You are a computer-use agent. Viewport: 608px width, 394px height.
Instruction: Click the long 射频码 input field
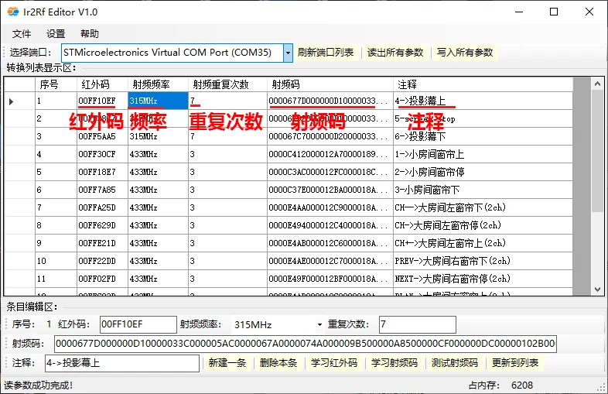306,344
